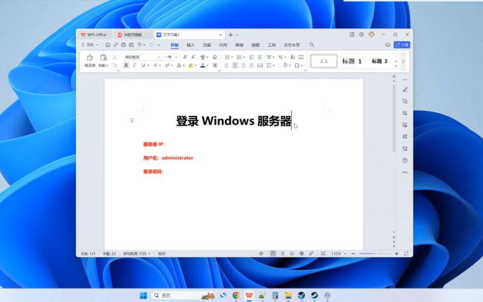Open the selection pane sidebar icon
Screen dimensions: 483x302
pos(405,101)
